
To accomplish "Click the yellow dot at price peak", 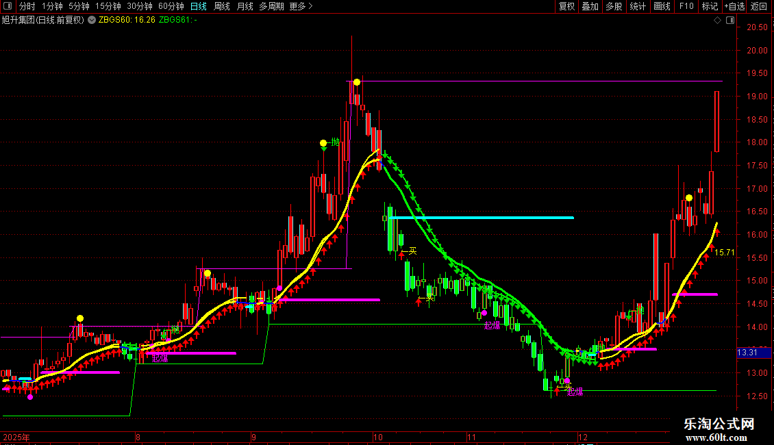I will 356,82.
